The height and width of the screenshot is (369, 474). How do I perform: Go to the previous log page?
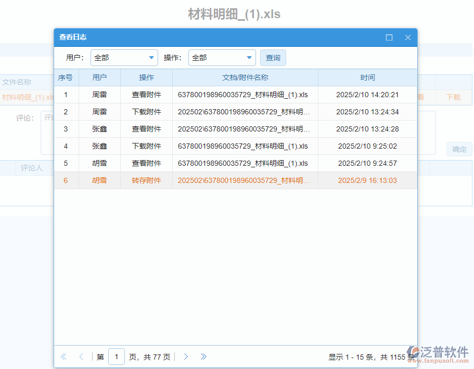click(81, 357)
